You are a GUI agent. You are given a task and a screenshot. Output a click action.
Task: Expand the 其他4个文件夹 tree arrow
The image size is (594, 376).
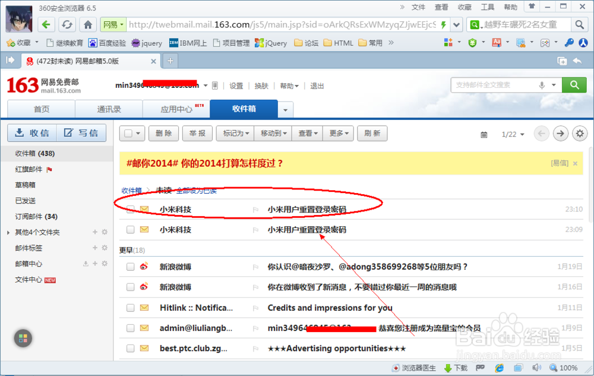(8, 232)
